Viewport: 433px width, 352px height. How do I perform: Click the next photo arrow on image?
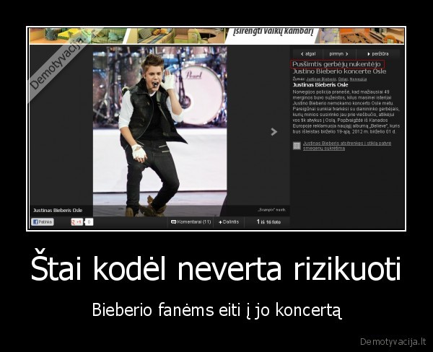pos(274,131)
